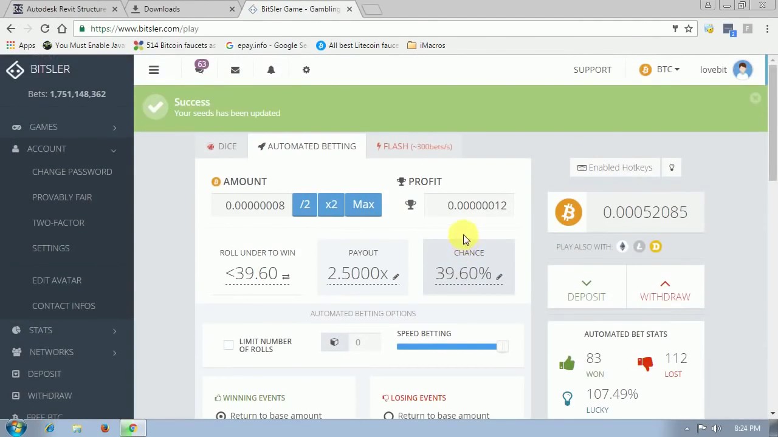Open File Explorer from taskbar
The image size is (778, 437).
77,428
